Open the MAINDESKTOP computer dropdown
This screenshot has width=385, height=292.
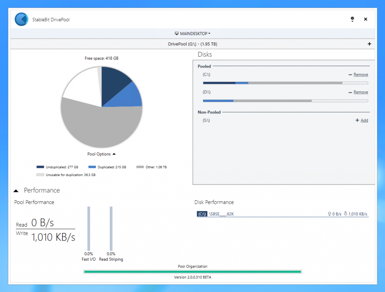coord(192,33)
